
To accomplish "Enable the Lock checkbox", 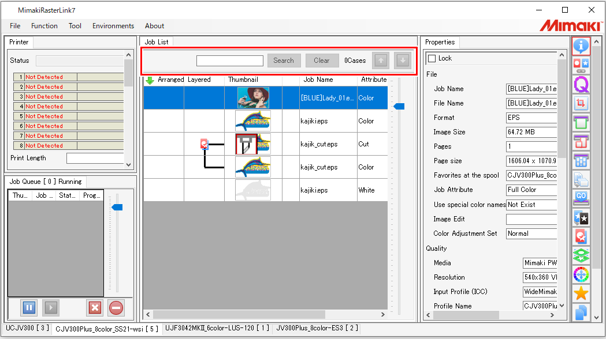I will 432,59.
